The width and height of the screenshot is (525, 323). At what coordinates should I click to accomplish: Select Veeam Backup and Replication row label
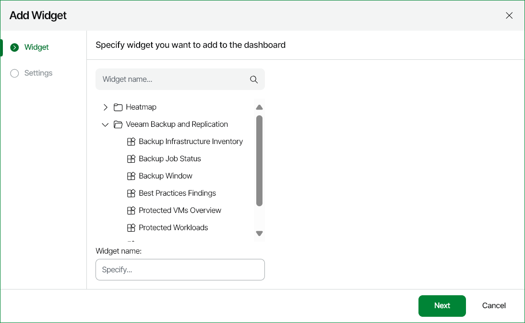[x=177, y=124]
